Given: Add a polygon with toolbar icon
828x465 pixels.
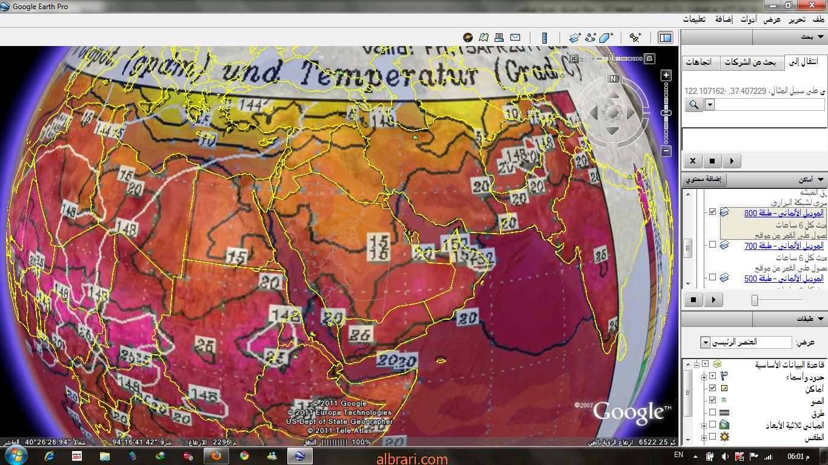Looking at the screenshot, I should (606, 38).
